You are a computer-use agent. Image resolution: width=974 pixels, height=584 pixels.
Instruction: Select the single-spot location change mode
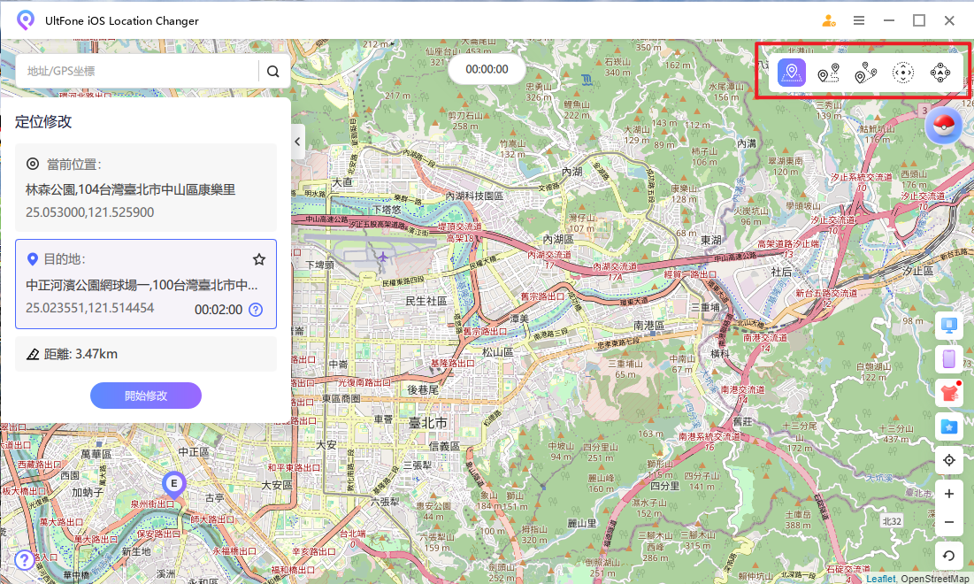(792, 73)
